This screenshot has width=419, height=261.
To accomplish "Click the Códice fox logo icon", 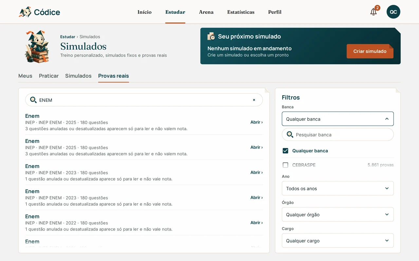I will 25,12.
